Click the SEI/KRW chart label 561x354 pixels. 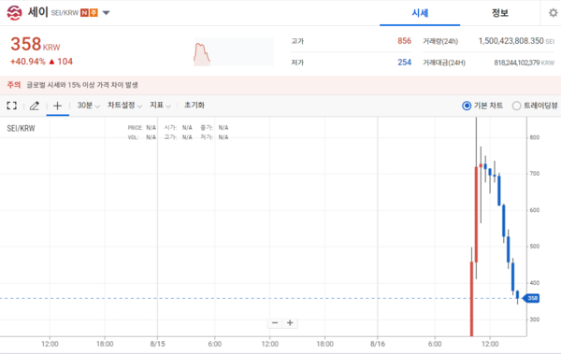click(x=21, y=128)
